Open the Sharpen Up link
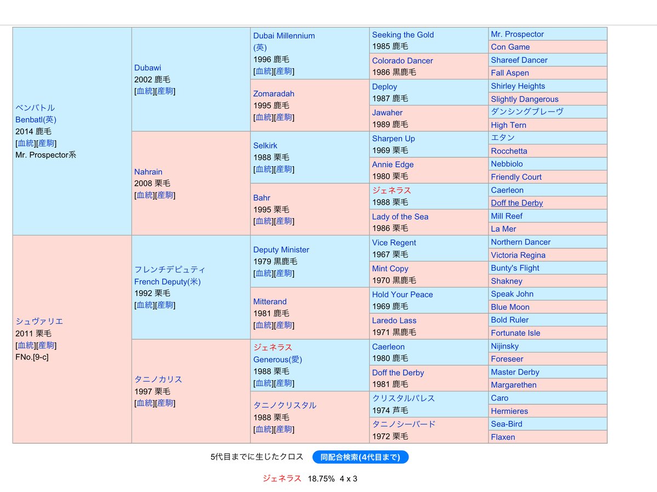The image size is (657, 492). click(394, 139)
